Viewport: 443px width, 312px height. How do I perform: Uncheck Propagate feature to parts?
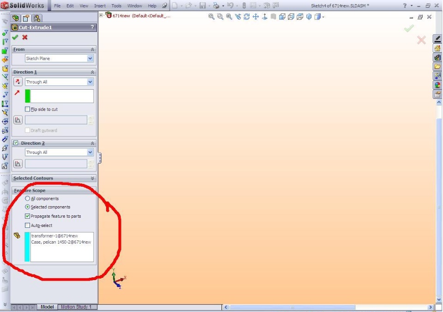point(27,216)
